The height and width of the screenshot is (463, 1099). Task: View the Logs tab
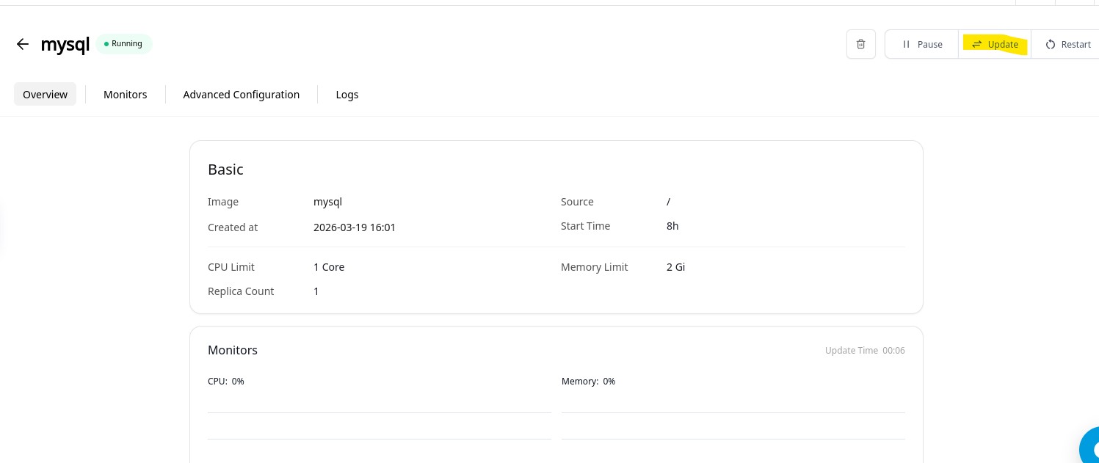click(x=347, y=94)
